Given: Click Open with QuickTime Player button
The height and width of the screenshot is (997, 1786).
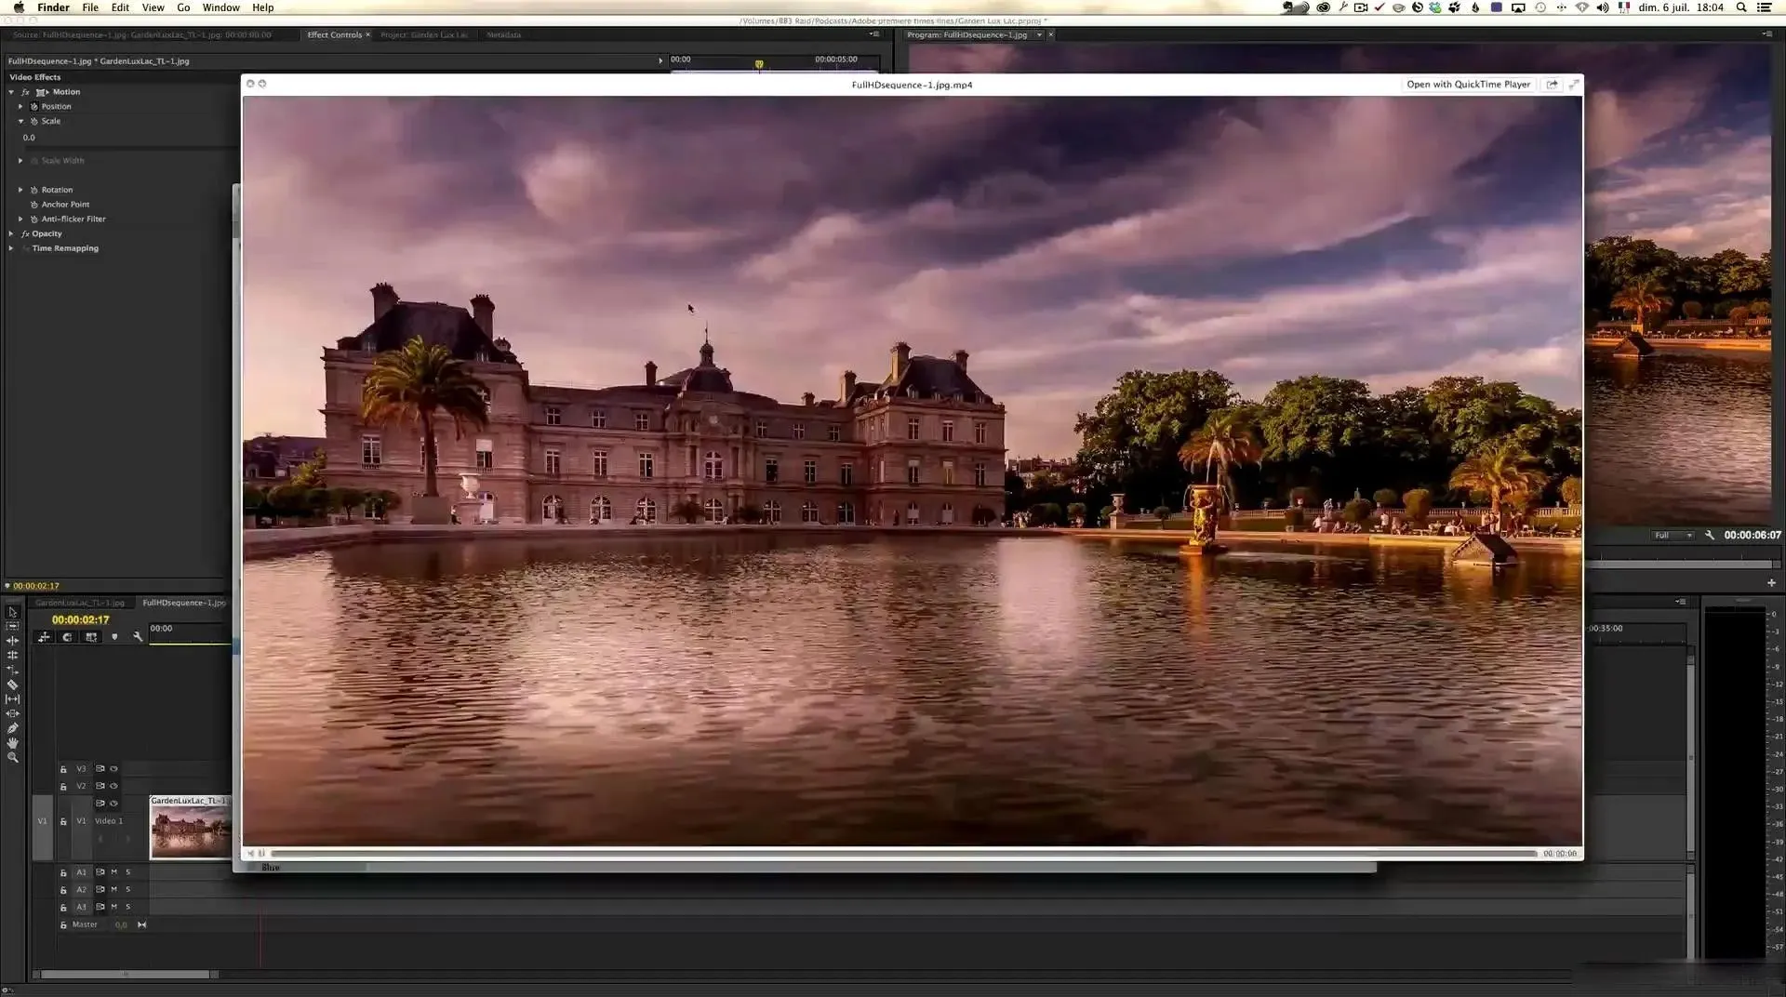Looking at the screenshot, I should click(x=1468, y=85).
